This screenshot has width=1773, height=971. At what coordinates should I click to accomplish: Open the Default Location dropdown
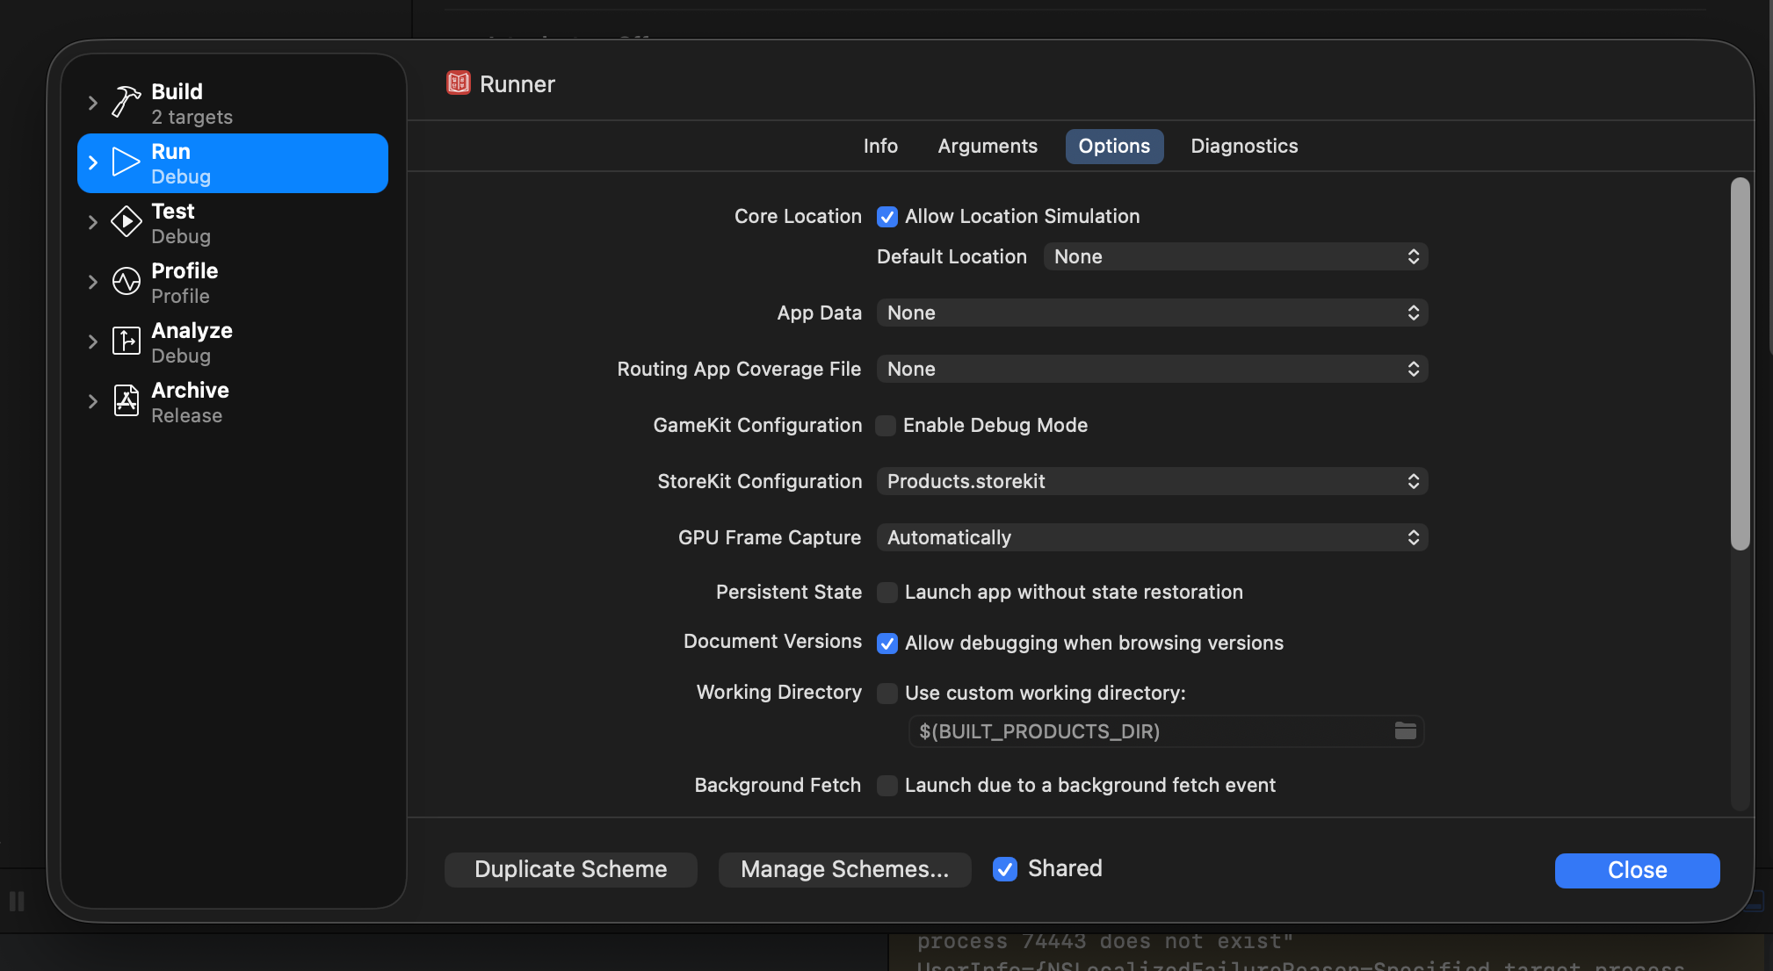point(1235,256)
